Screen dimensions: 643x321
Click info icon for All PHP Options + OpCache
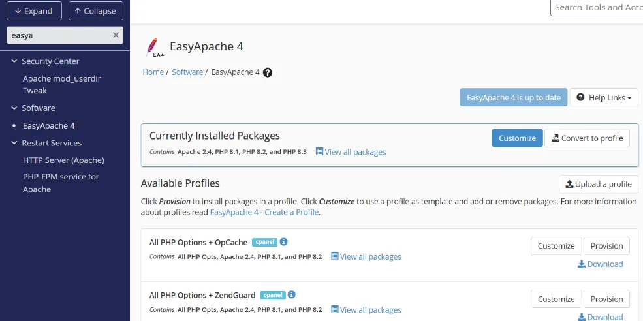(x=283, y=242)
